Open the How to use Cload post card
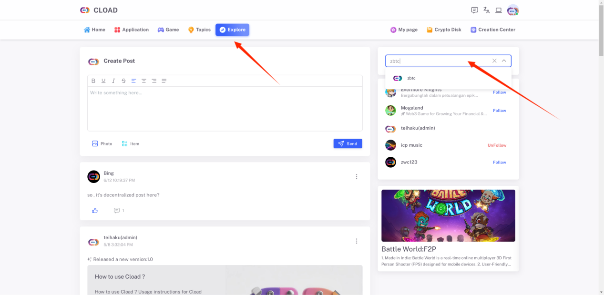The width and height of the screenshot is (604, 295). (225, 280)
